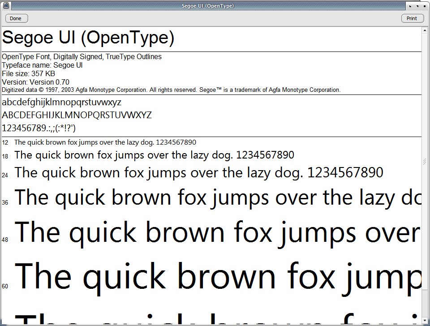
Task: Click the font viewer icon in the title bar
Action: 6,6
